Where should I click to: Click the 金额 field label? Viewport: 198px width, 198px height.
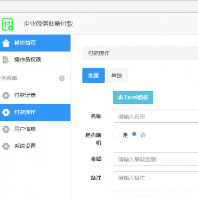pos(96,159)
